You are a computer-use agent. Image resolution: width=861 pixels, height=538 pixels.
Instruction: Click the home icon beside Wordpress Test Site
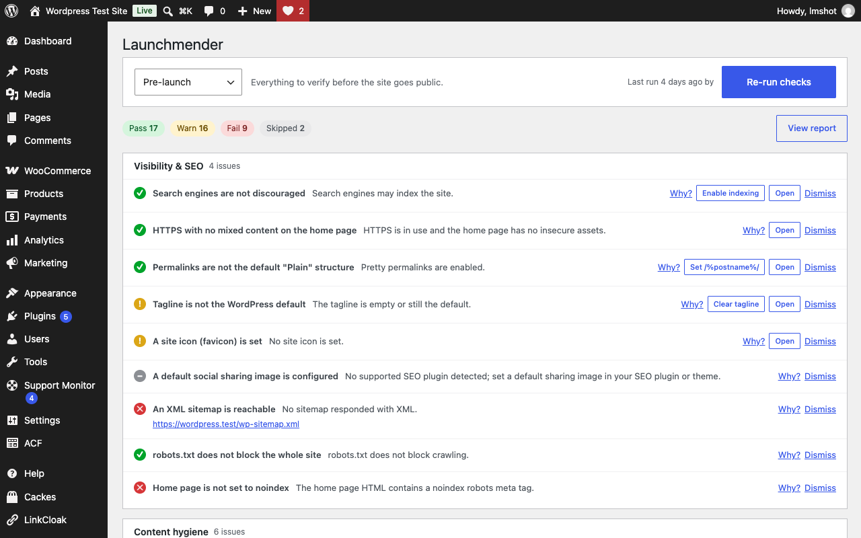click(x=35, y=11)
